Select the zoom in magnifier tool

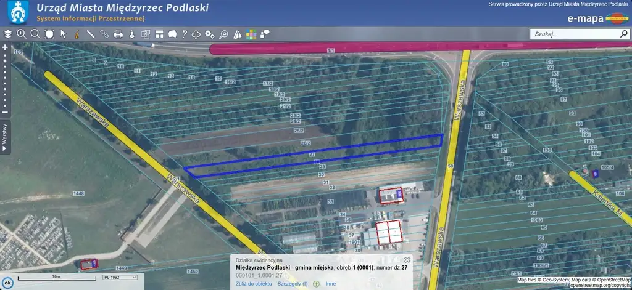21,34
